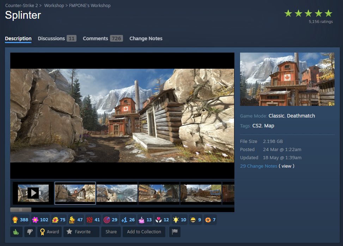Click the main screenshot preview image
The width and height of the screenshot is (343, 246).
pyautogui.click(x=122, y=115)
